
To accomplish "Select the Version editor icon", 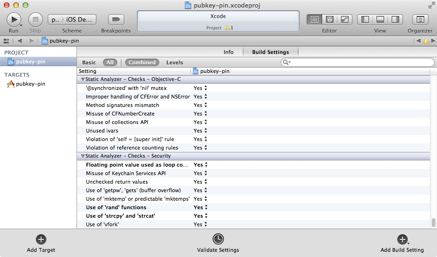I will [345, 19].
